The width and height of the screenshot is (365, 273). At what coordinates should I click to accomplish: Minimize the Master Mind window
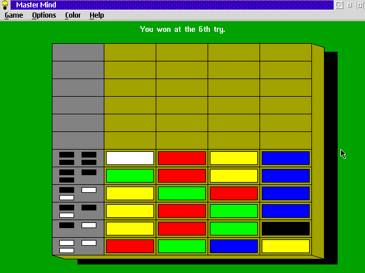click(x=350, y=5)
